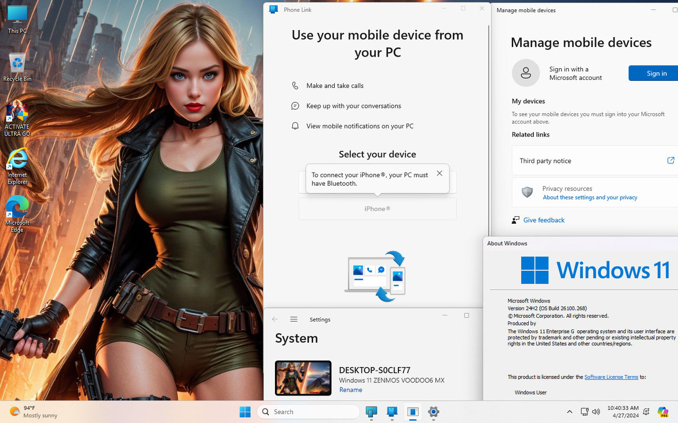This screenshot has width=678, height=423.
Task: Click the Give feedback person icon
Action: coord(515,220)
